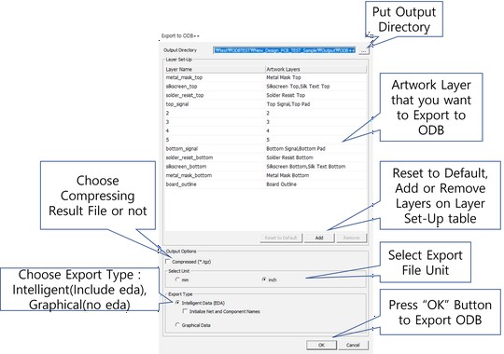Select Intelligent Data (EDA) export type
This screenshot has width=504, height=354.
coord(177,303)
